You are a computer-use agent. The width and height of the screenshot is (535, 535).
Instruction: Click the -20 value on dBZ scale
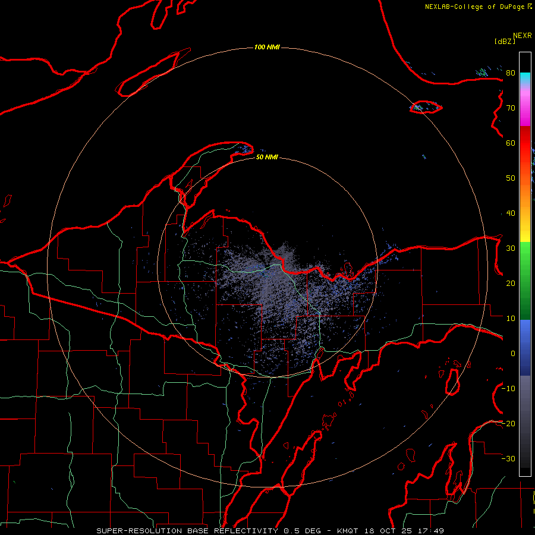point(508,423)
